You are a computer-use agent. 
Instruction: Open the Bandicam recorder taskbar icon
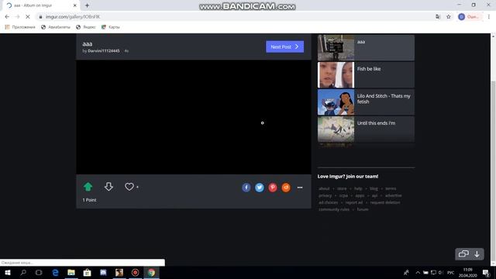(x=135, y=272)
